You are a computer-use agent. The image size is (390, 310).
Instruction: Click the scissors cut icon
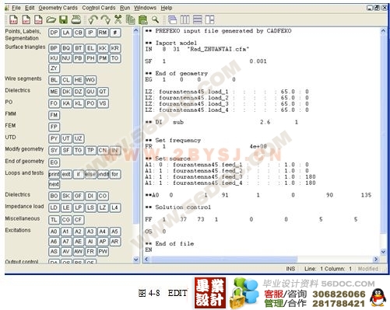coord(118,19)
